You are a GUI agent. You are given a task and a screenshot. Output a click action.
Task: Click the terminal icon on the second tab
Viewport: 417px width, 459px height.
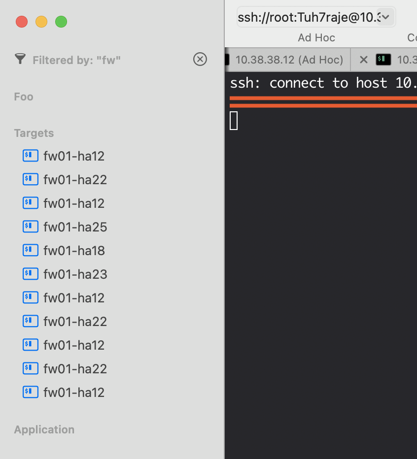(383, 60)
